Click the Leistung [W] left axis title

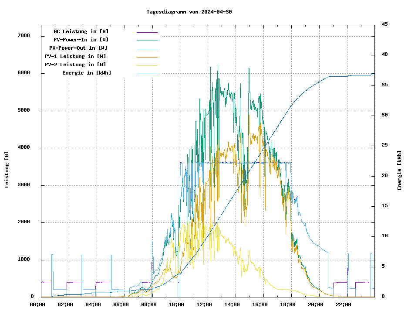7,170
